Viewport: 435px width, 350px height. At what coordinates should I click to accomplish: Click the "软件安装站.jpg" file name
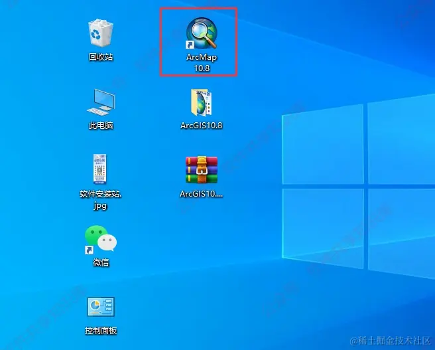pyautogui.click(x=100, y=199)
